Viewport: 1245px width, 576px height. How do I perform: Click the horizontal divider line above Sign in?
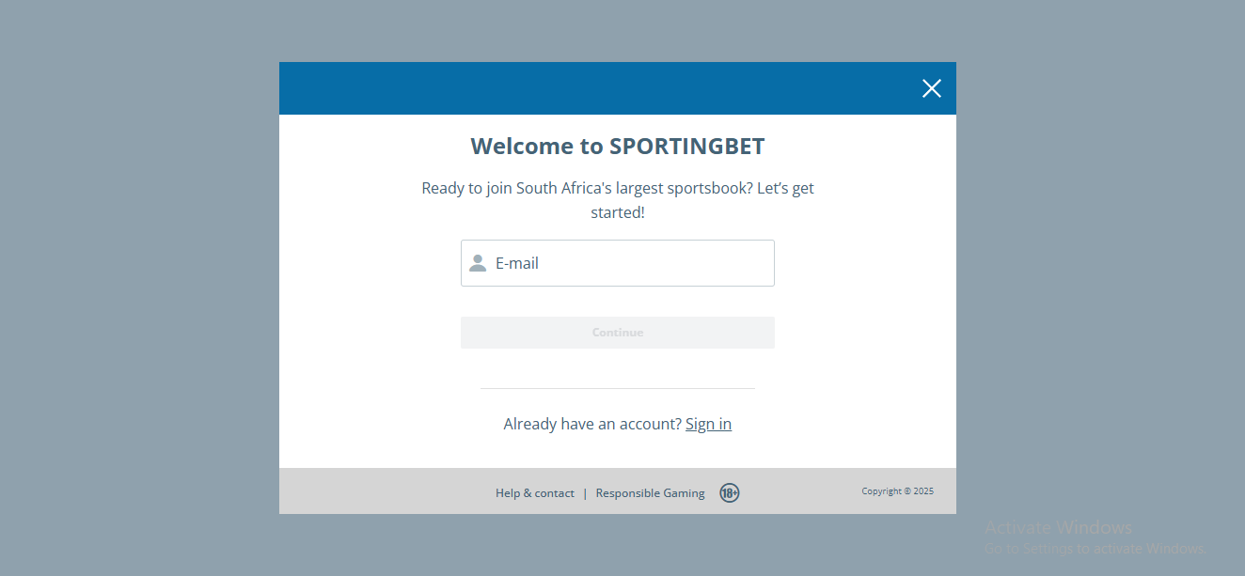618,388
